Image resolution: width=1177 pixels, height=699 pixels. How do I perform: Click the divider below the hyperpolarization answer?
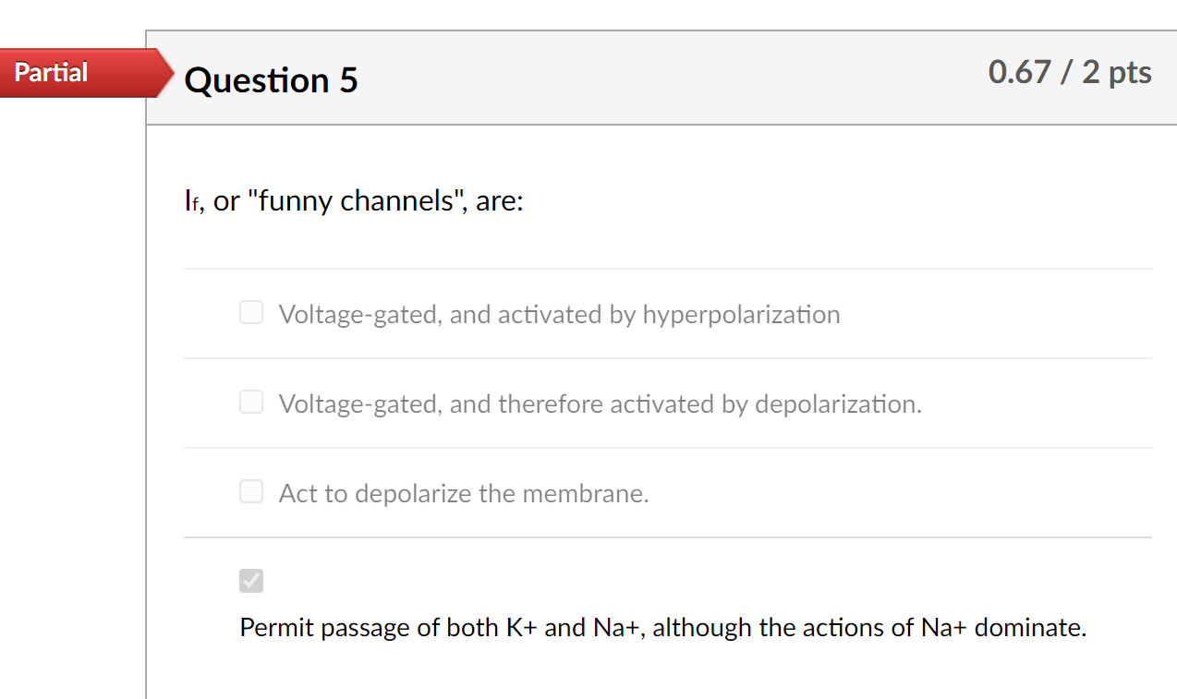668,357
